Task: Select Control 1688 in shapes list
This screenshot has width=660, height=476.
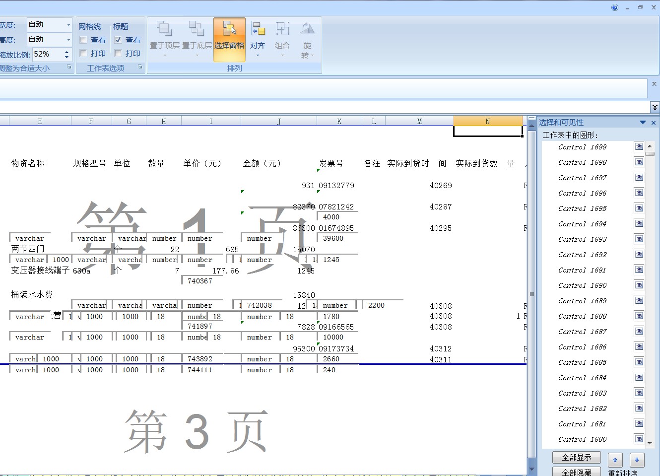Action: [x=582, y=316]
